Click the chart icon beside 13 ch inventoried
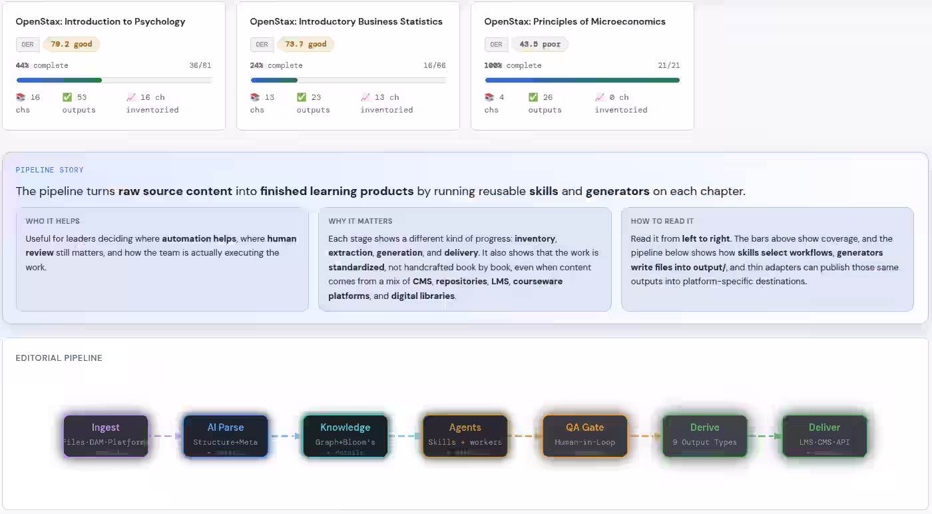The height and width of the screenshot is (514, 932). coord(365,97)
